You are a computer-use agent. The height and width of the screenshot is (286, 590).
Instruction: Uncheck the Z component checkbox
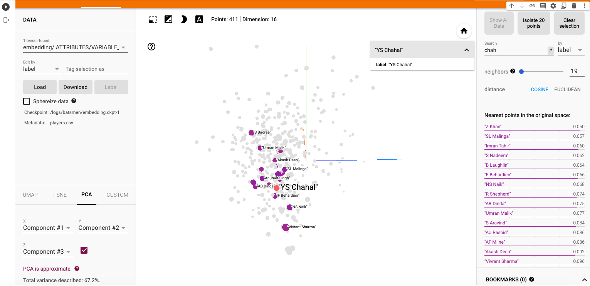tap(84, 251)
